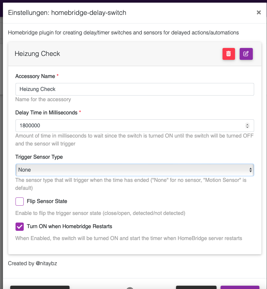Decrease delay time with stepper down arrow
The width and height of the screenshot is (267, 289).
click(247, 127)
